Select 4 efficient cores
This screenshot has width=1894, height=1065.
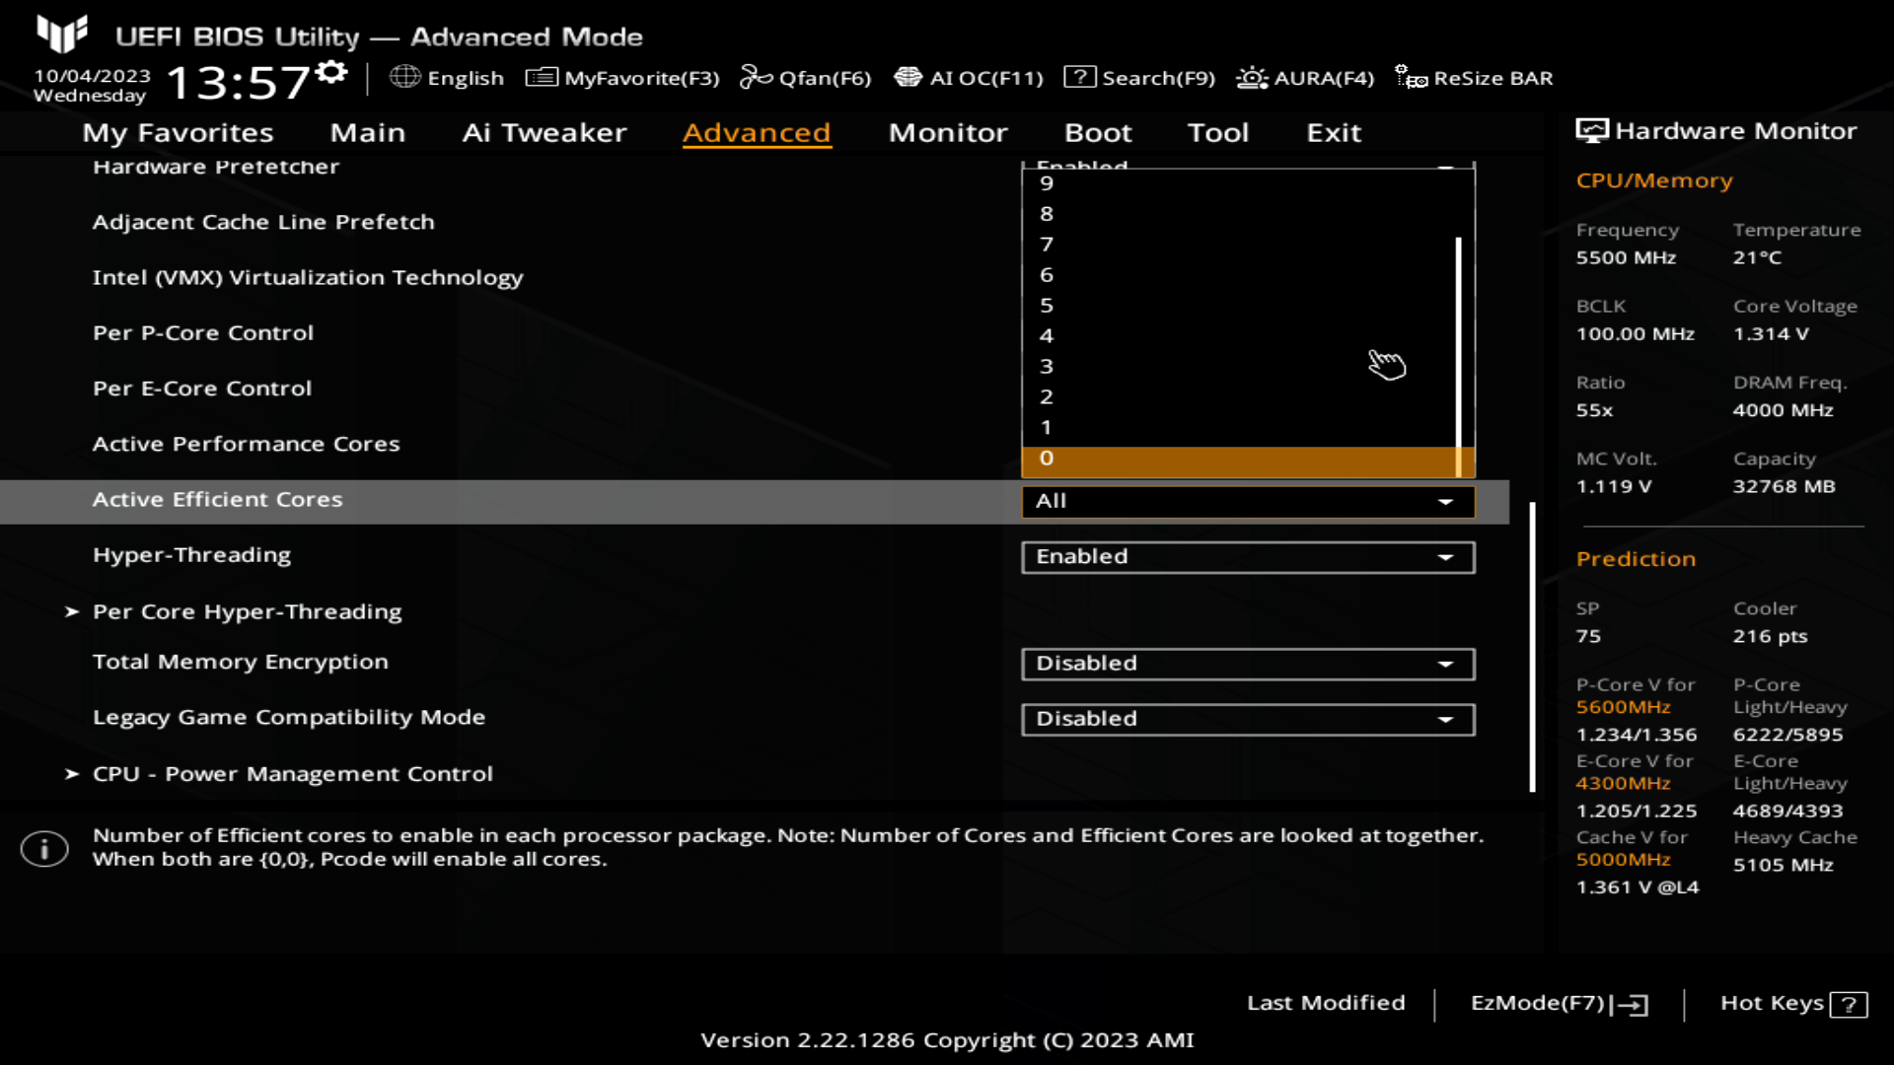(1239, 335)
